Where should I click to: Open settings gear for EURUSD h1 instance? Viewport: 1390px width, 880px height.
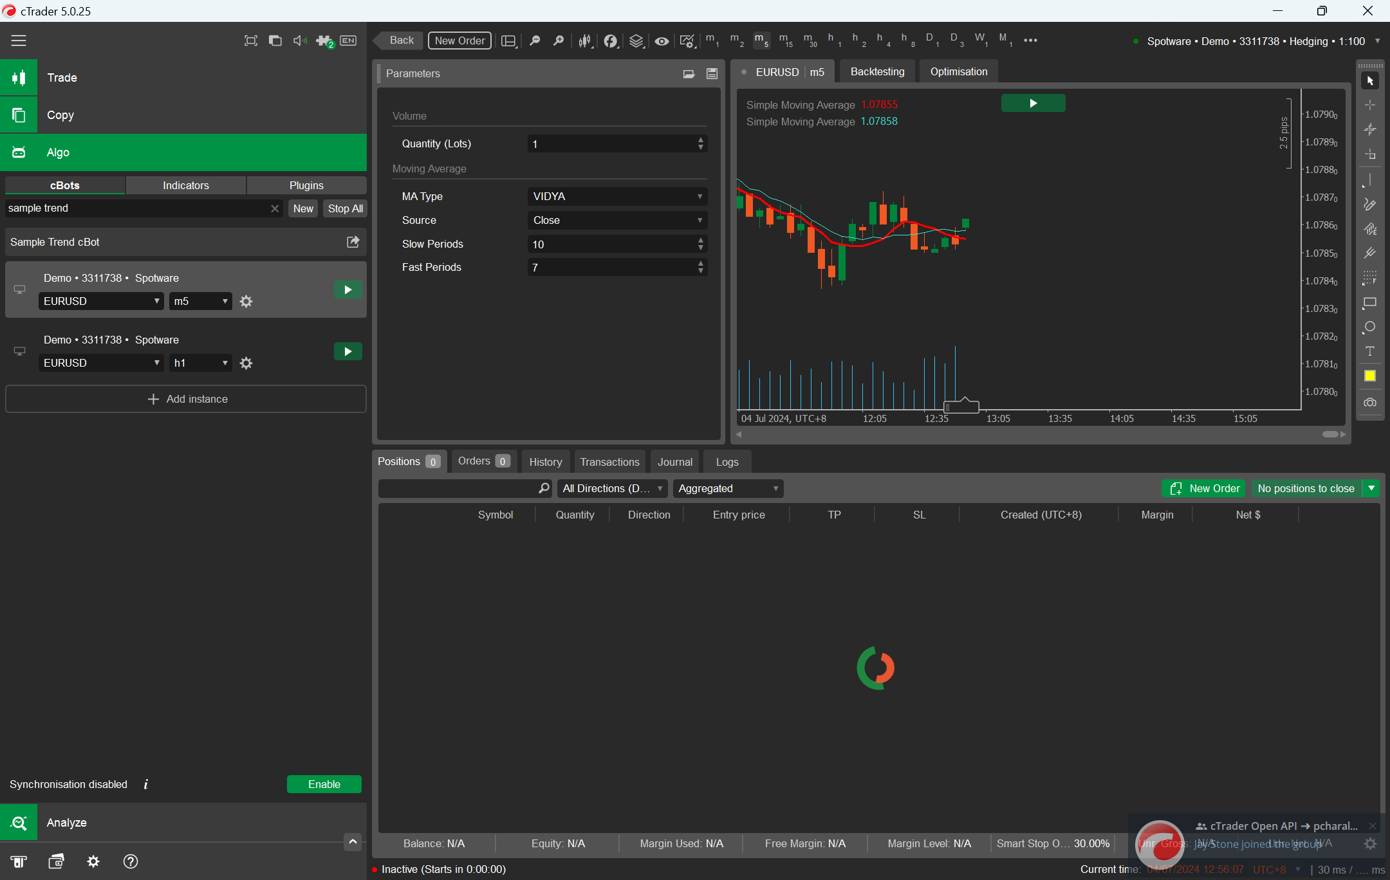pyautogui.click(x=246, y=363)
